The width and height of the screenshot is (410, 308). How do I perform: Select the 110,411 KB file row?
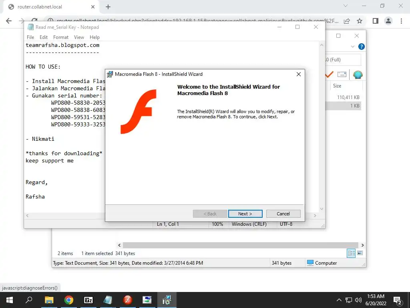(x=343, y=97)
